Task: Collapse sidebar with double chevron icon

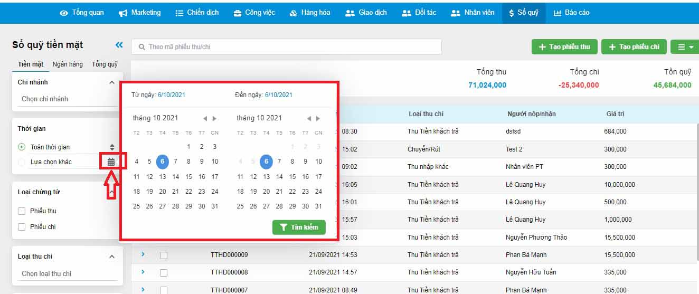Action: click(119, 45)
